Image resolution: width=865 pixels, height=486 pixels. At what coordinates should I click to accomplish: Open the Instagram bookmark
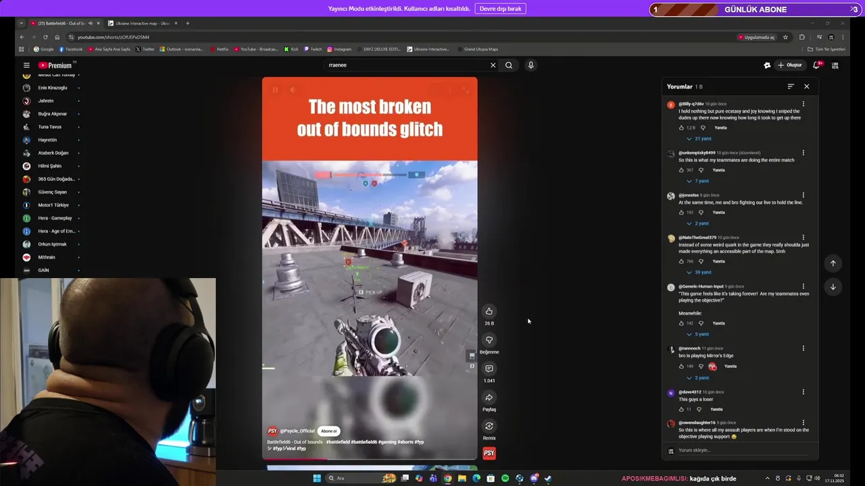click(x=339, y=49)
